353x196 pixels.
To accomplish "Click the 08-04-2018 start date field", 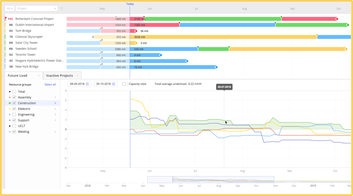I will point(79,84).
